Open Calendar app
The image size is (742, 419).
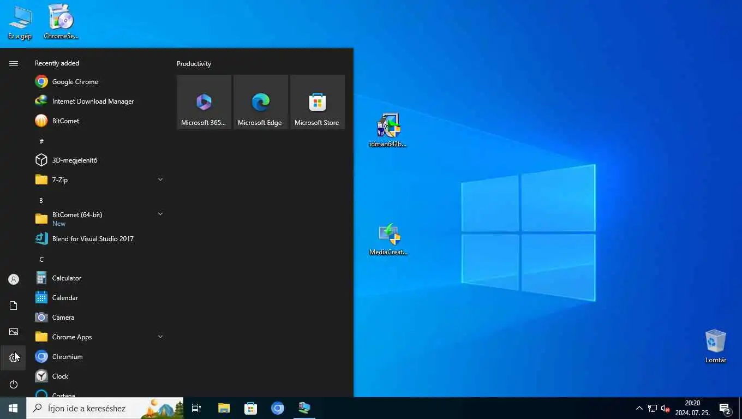point(98,298)
